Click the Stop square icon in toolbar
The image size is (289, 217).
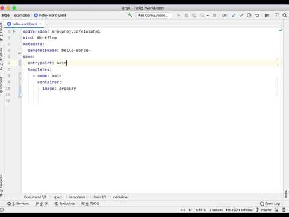[x=214, y=16]
